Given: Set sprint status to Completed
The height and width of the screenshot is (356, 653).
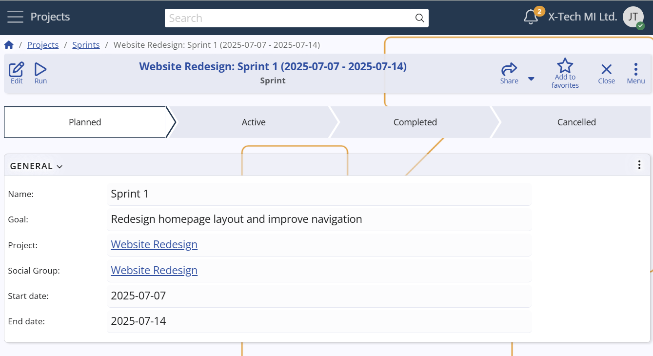Looking at the screenshot, I should 415,122.
